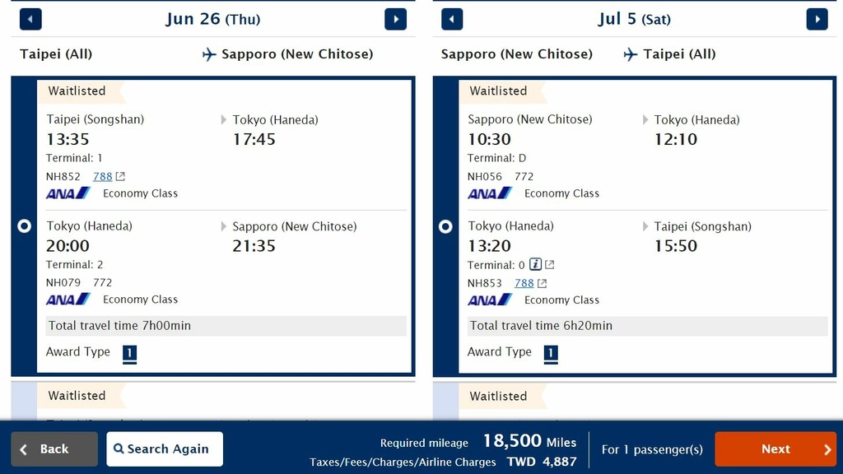
Task: Open outbound Award Type 1 info badge
Action: 129,353
